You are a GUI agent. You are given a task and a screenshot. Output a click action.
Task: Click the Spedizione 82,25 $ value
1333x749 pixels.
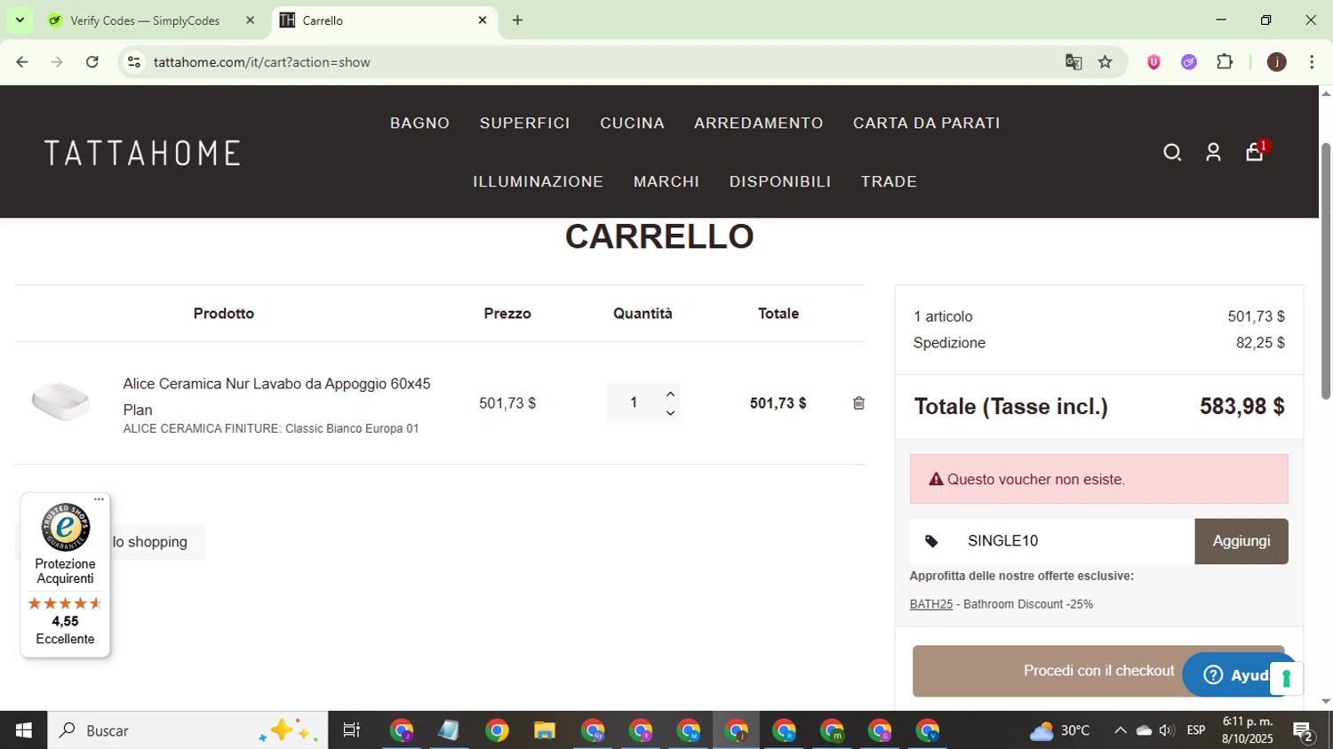[1260, 343]
